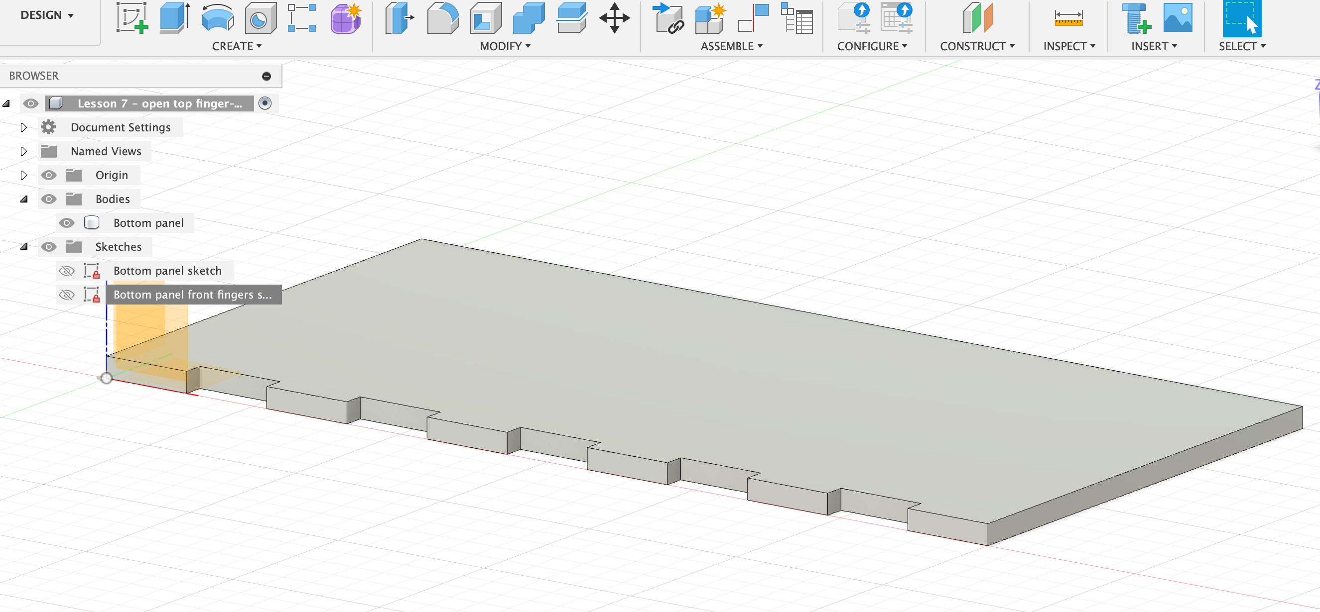Click the Move/Copy arrows icon
The image size is (1320, 612).
614,18
